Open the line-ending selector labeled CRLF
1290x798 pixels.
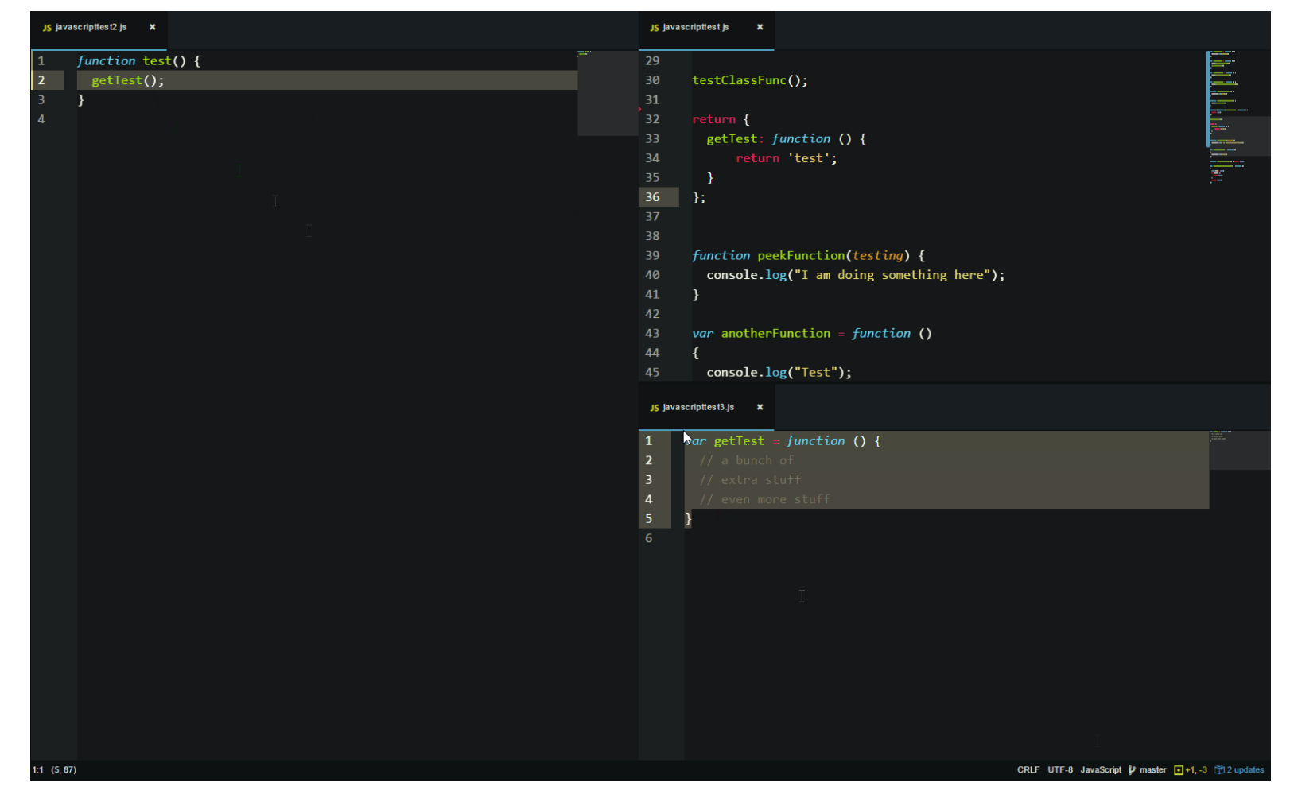pyautogui.click(x=1028, y=769)
